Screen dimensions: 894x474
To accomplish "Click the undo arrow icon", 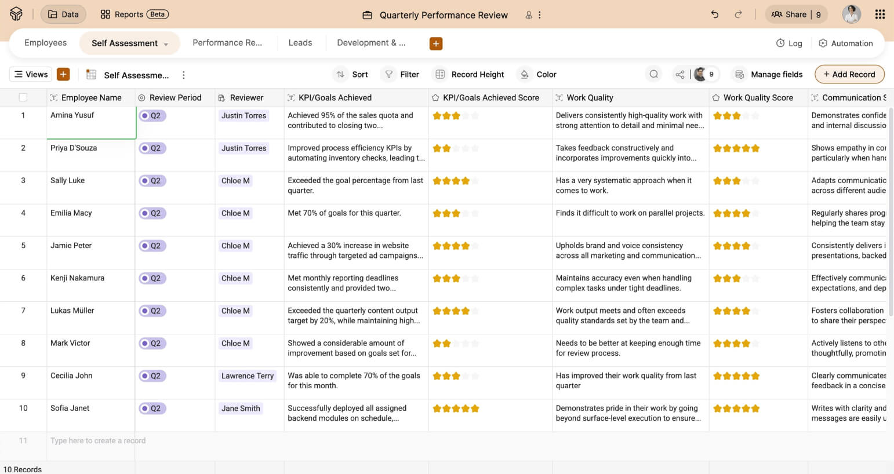I will [714, 14].
